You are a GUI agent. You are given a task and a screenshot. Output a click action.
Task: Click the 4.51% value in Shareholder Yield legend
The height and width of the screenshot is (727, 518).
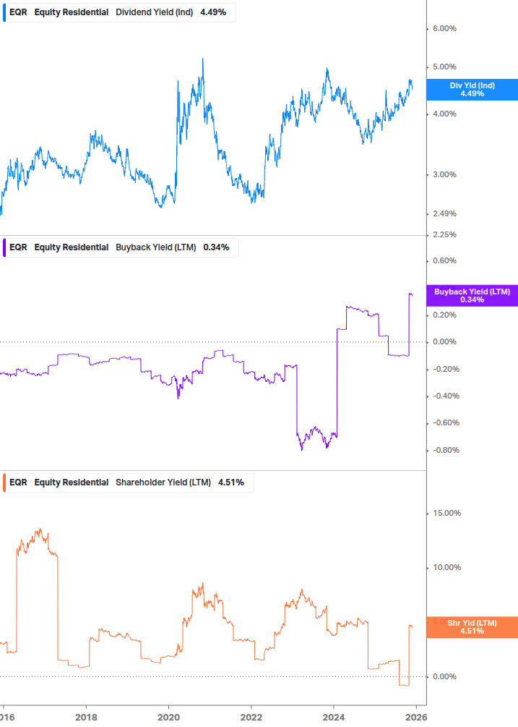click(x=231, y=482)
